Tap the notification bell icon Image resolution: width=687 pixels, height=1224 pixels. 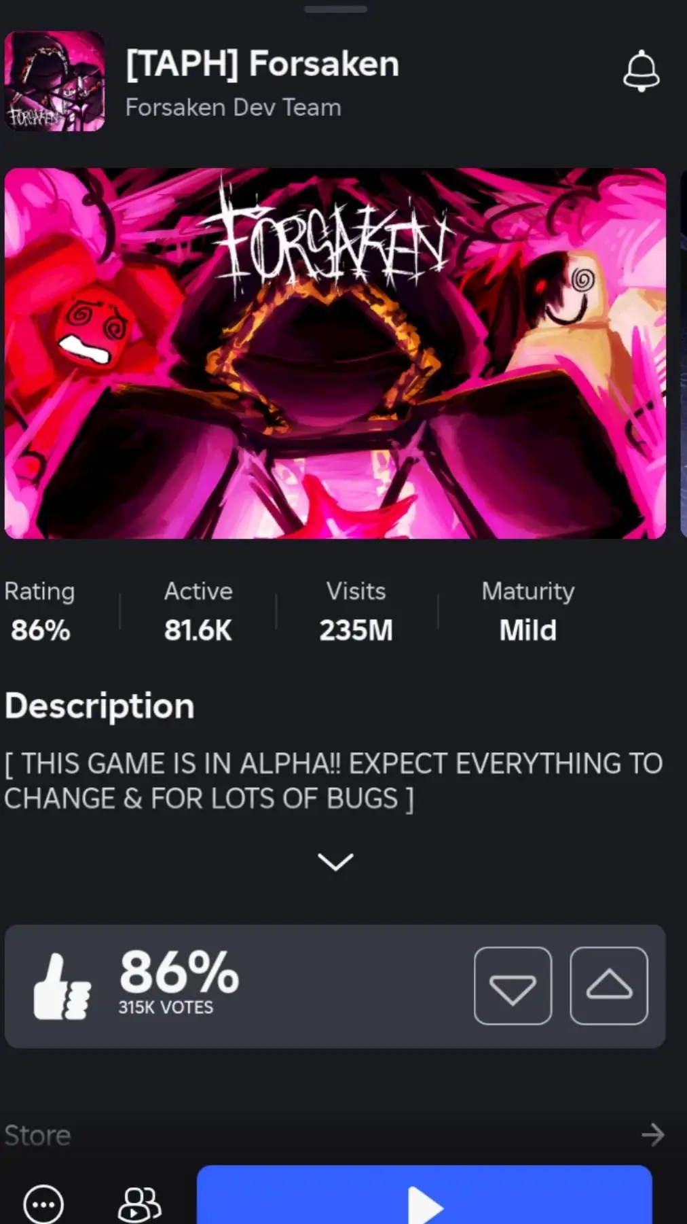[x=641, y=71]
